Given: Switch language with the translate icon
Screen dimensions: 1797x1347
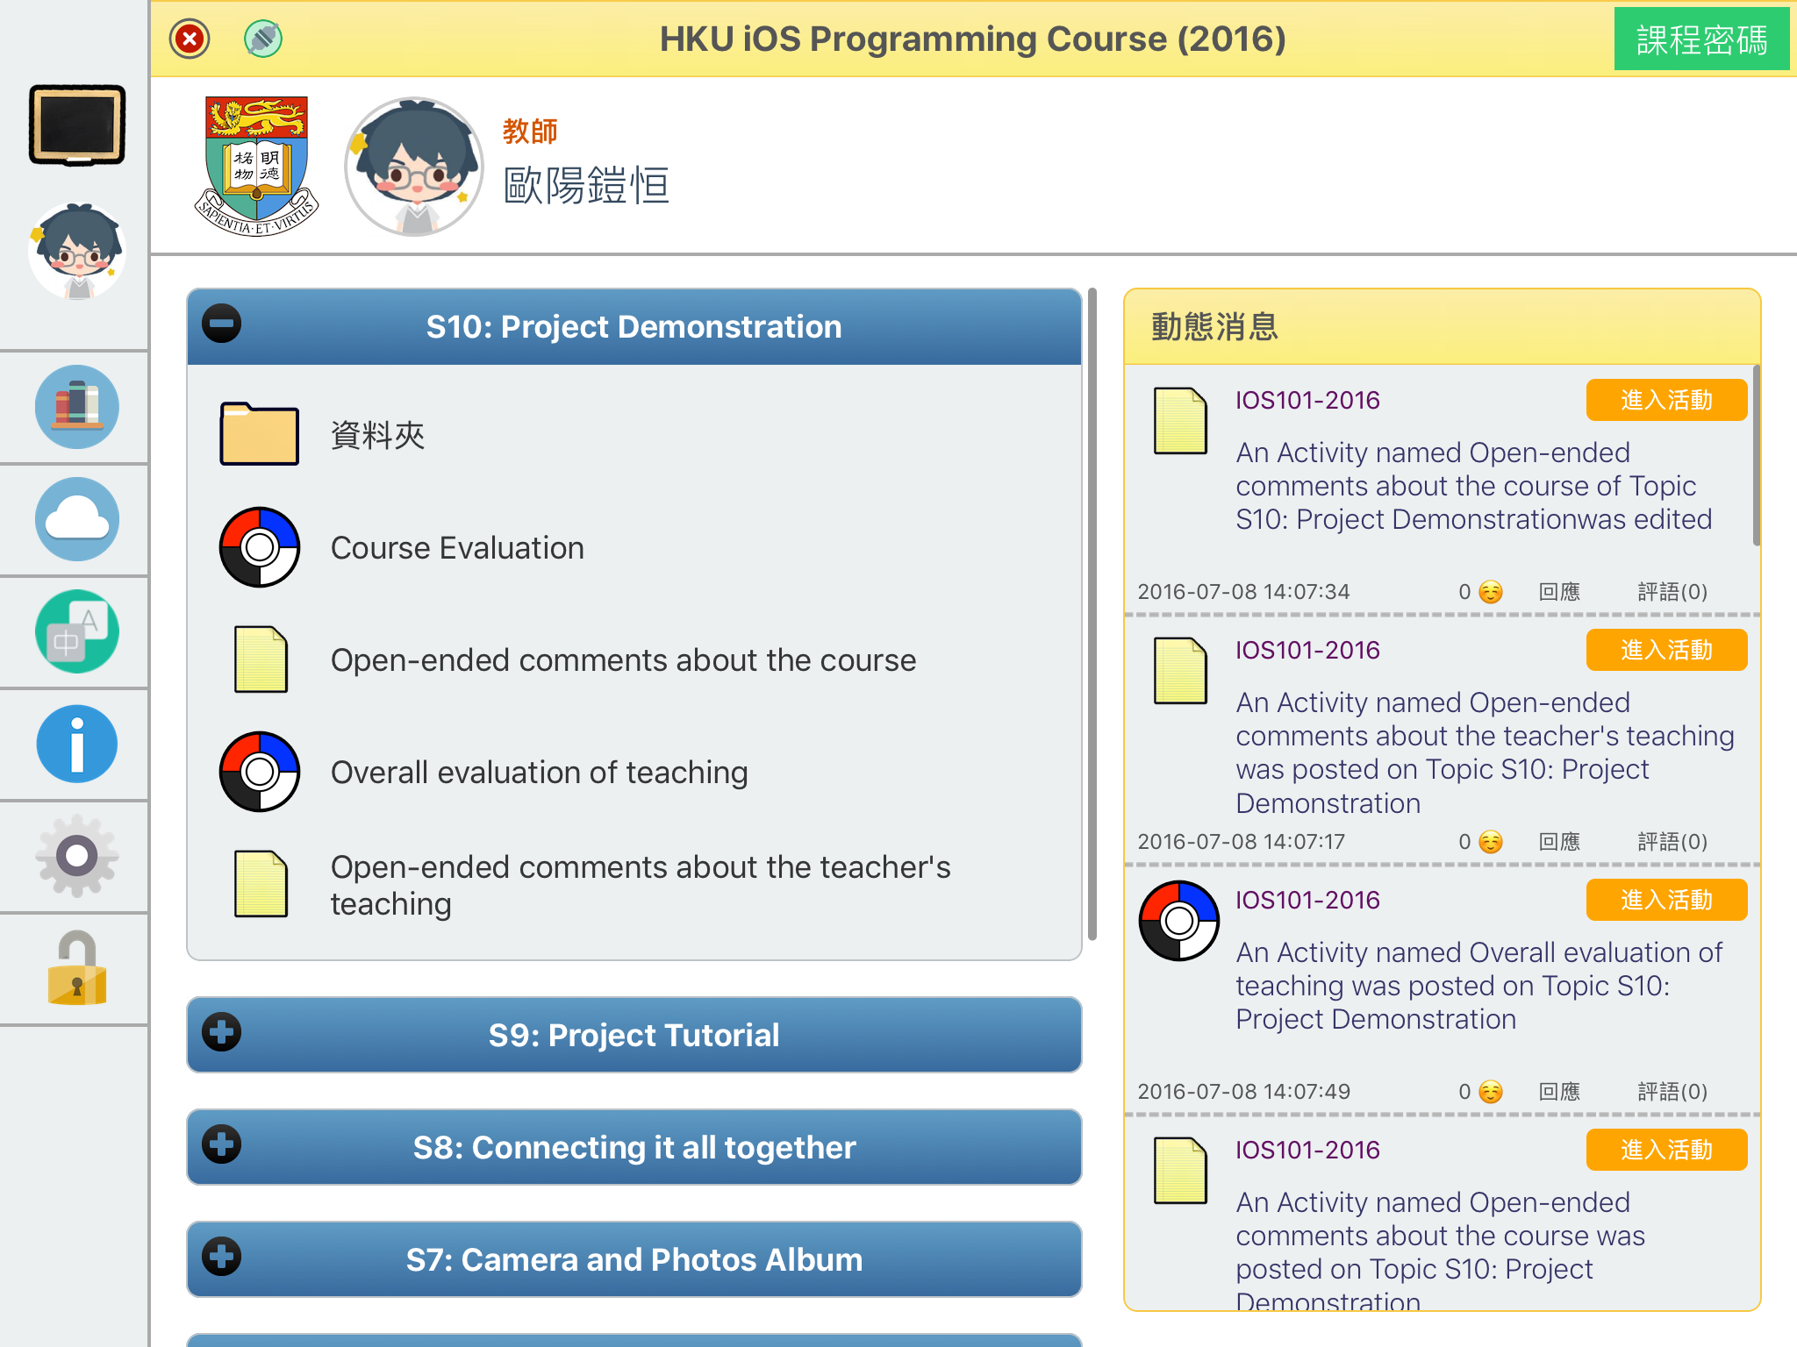Looking at the screenshot, I should (77, 631).
